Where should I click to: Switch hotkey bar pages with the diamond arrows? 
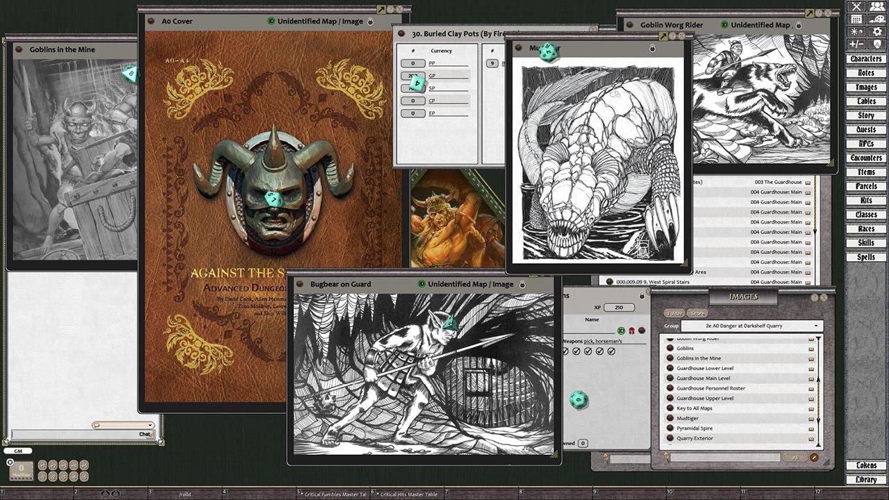click(x=109, y=493)
